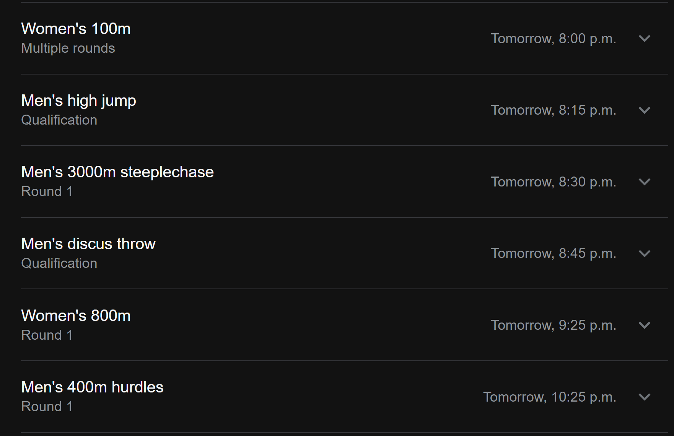Click the Multiple rounds subtitle

tap(68, 48)
